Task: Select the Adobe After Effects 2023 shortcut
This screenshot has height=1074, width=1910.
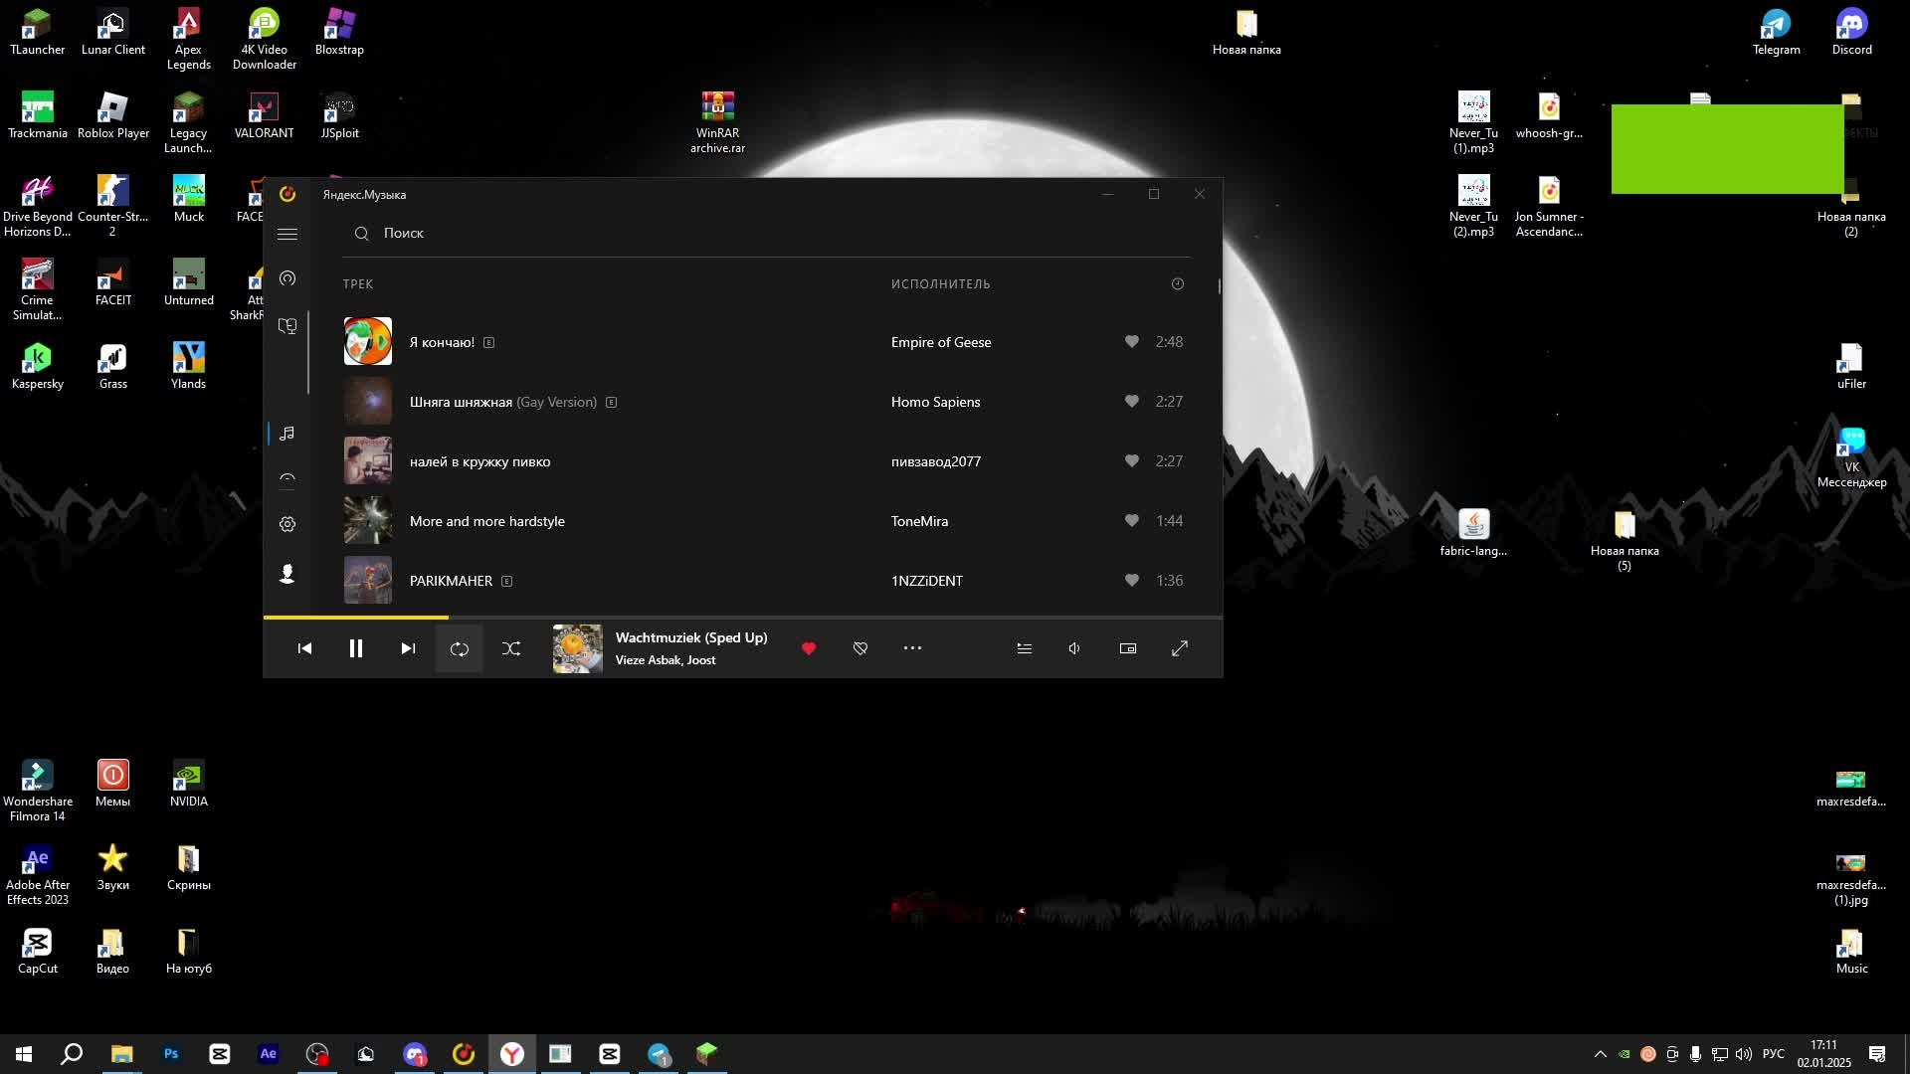Action: pos(38,875)
